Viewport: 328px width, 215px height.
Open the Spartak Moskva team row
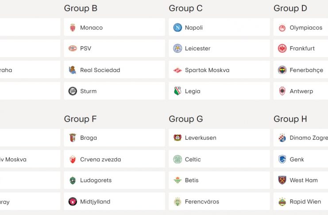219,70
